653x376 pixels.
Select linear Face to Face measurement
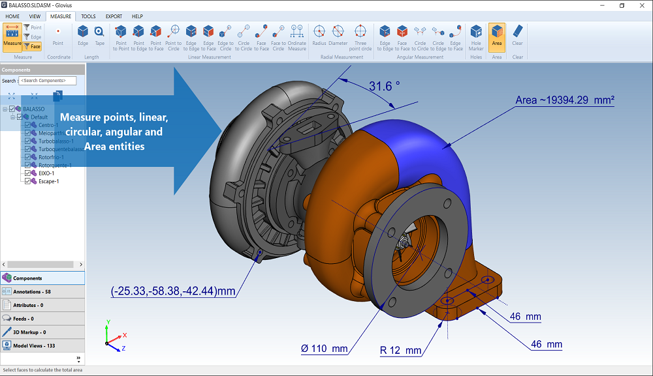[x=261, y=38]
